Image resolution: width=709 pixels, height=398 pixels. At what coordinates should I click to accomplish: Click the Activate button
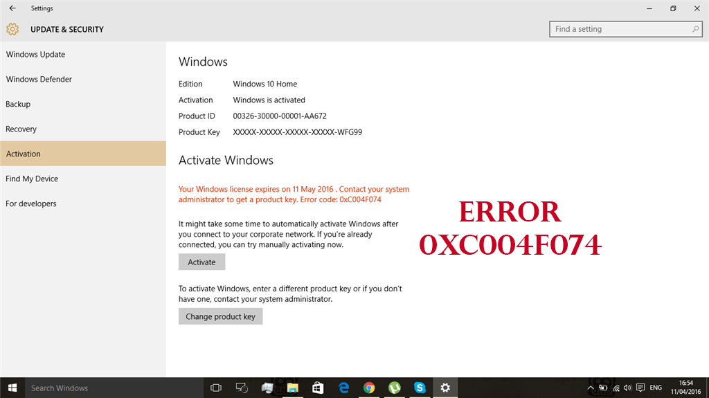coord(201,262)
